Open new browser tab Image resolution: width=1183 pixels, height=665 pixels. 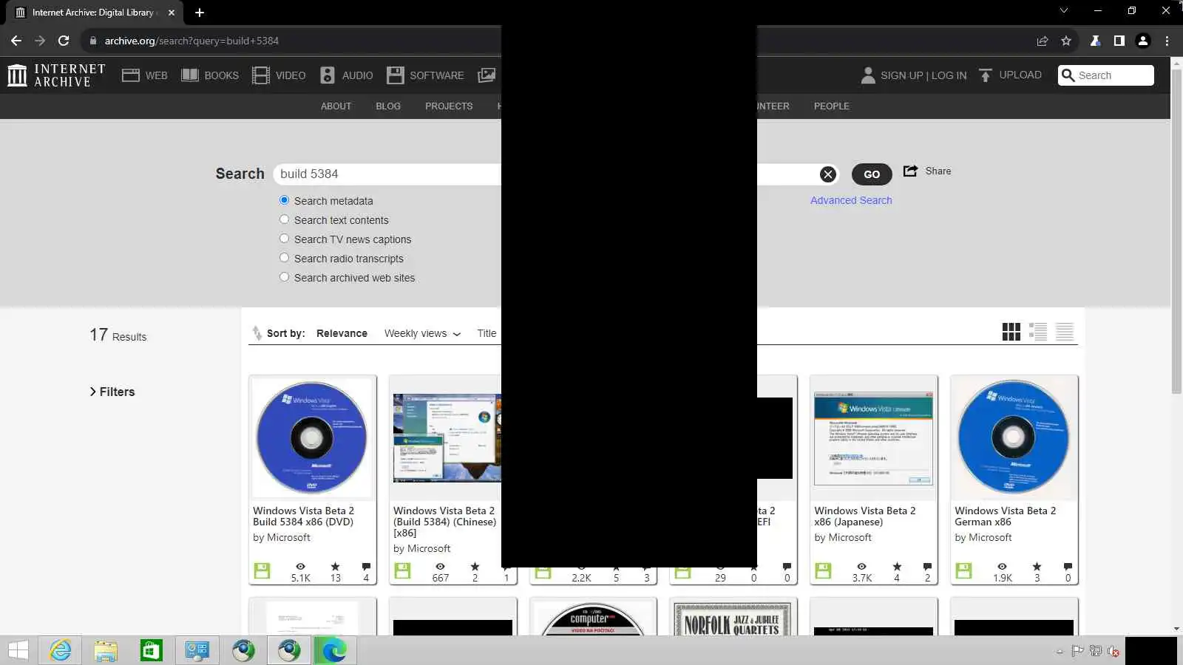pyautogui.click(x=200, y=13)
